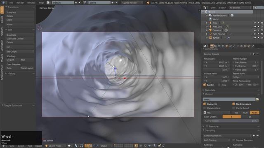Collapse the Sampling panel
The width and height of the screenshot is (264, 148).
pos(210,130)
